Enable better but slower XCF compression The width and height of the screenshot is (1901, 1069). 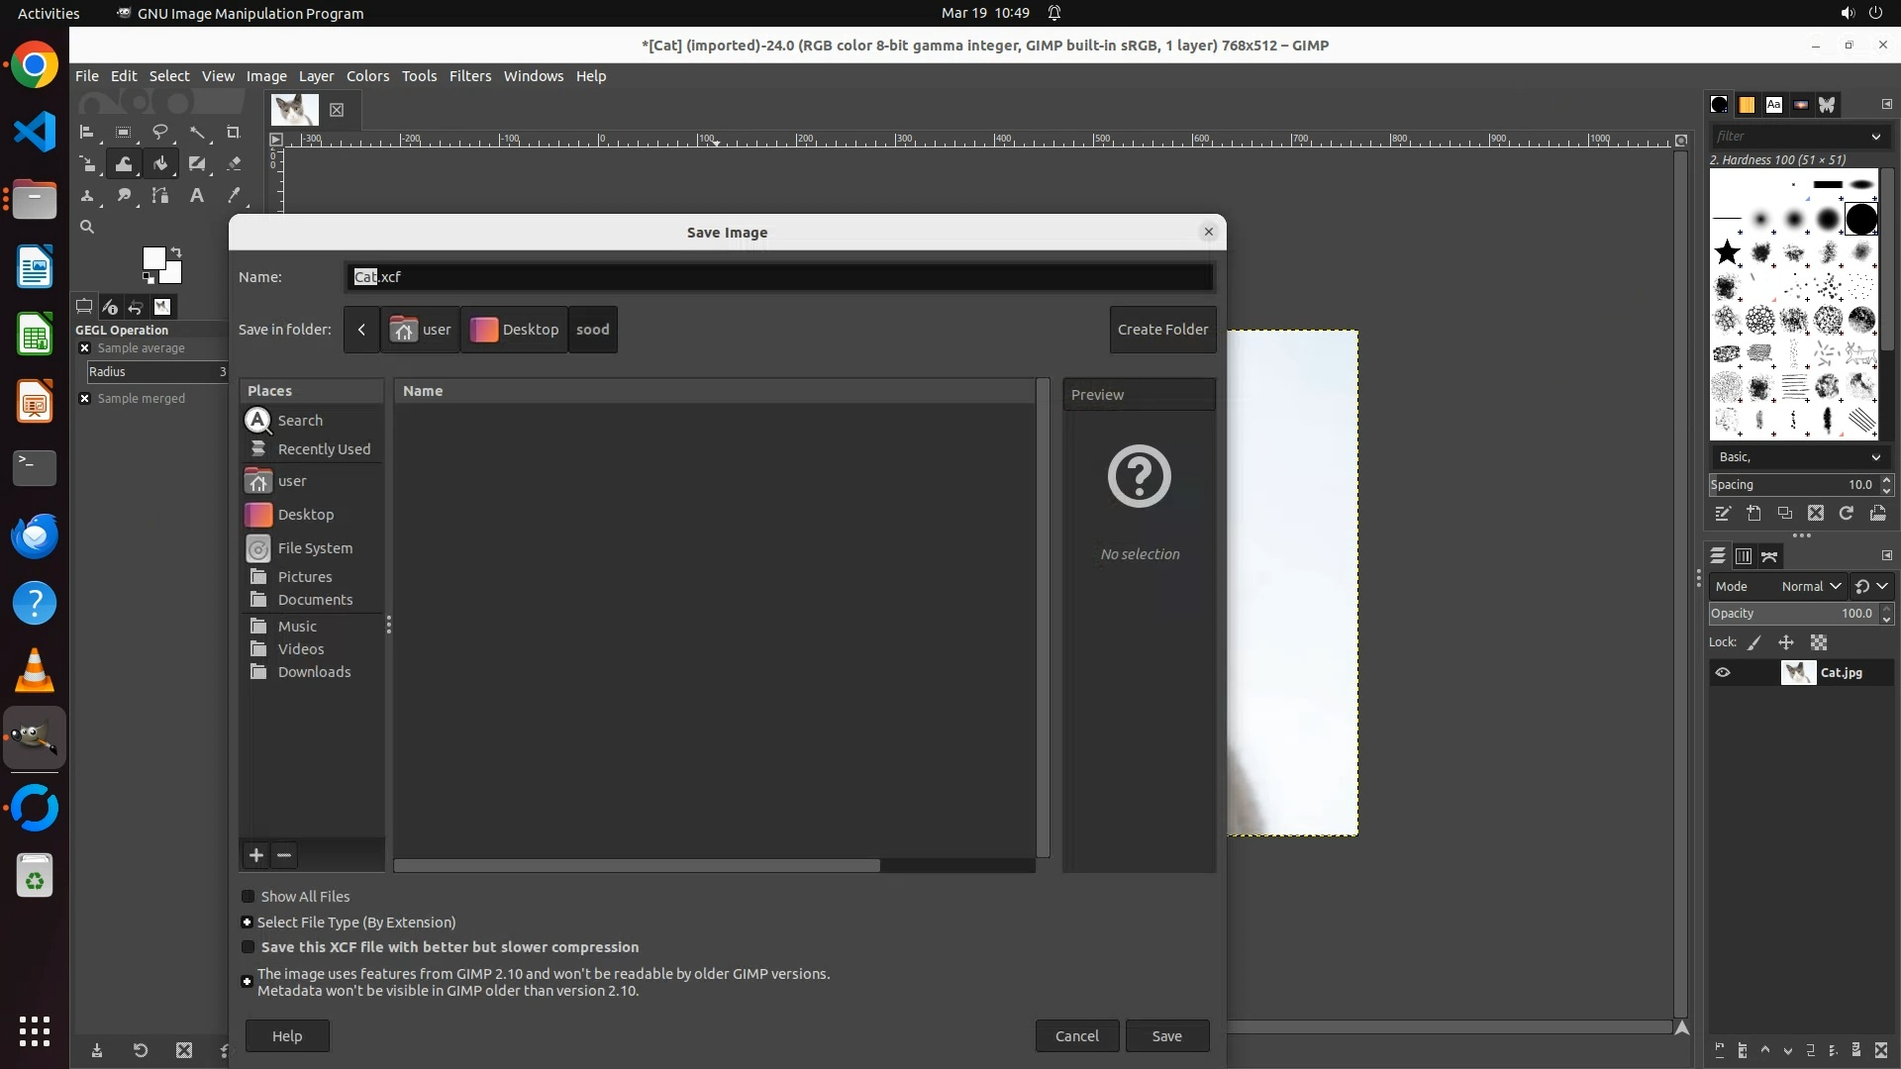(x=249, y=947)
